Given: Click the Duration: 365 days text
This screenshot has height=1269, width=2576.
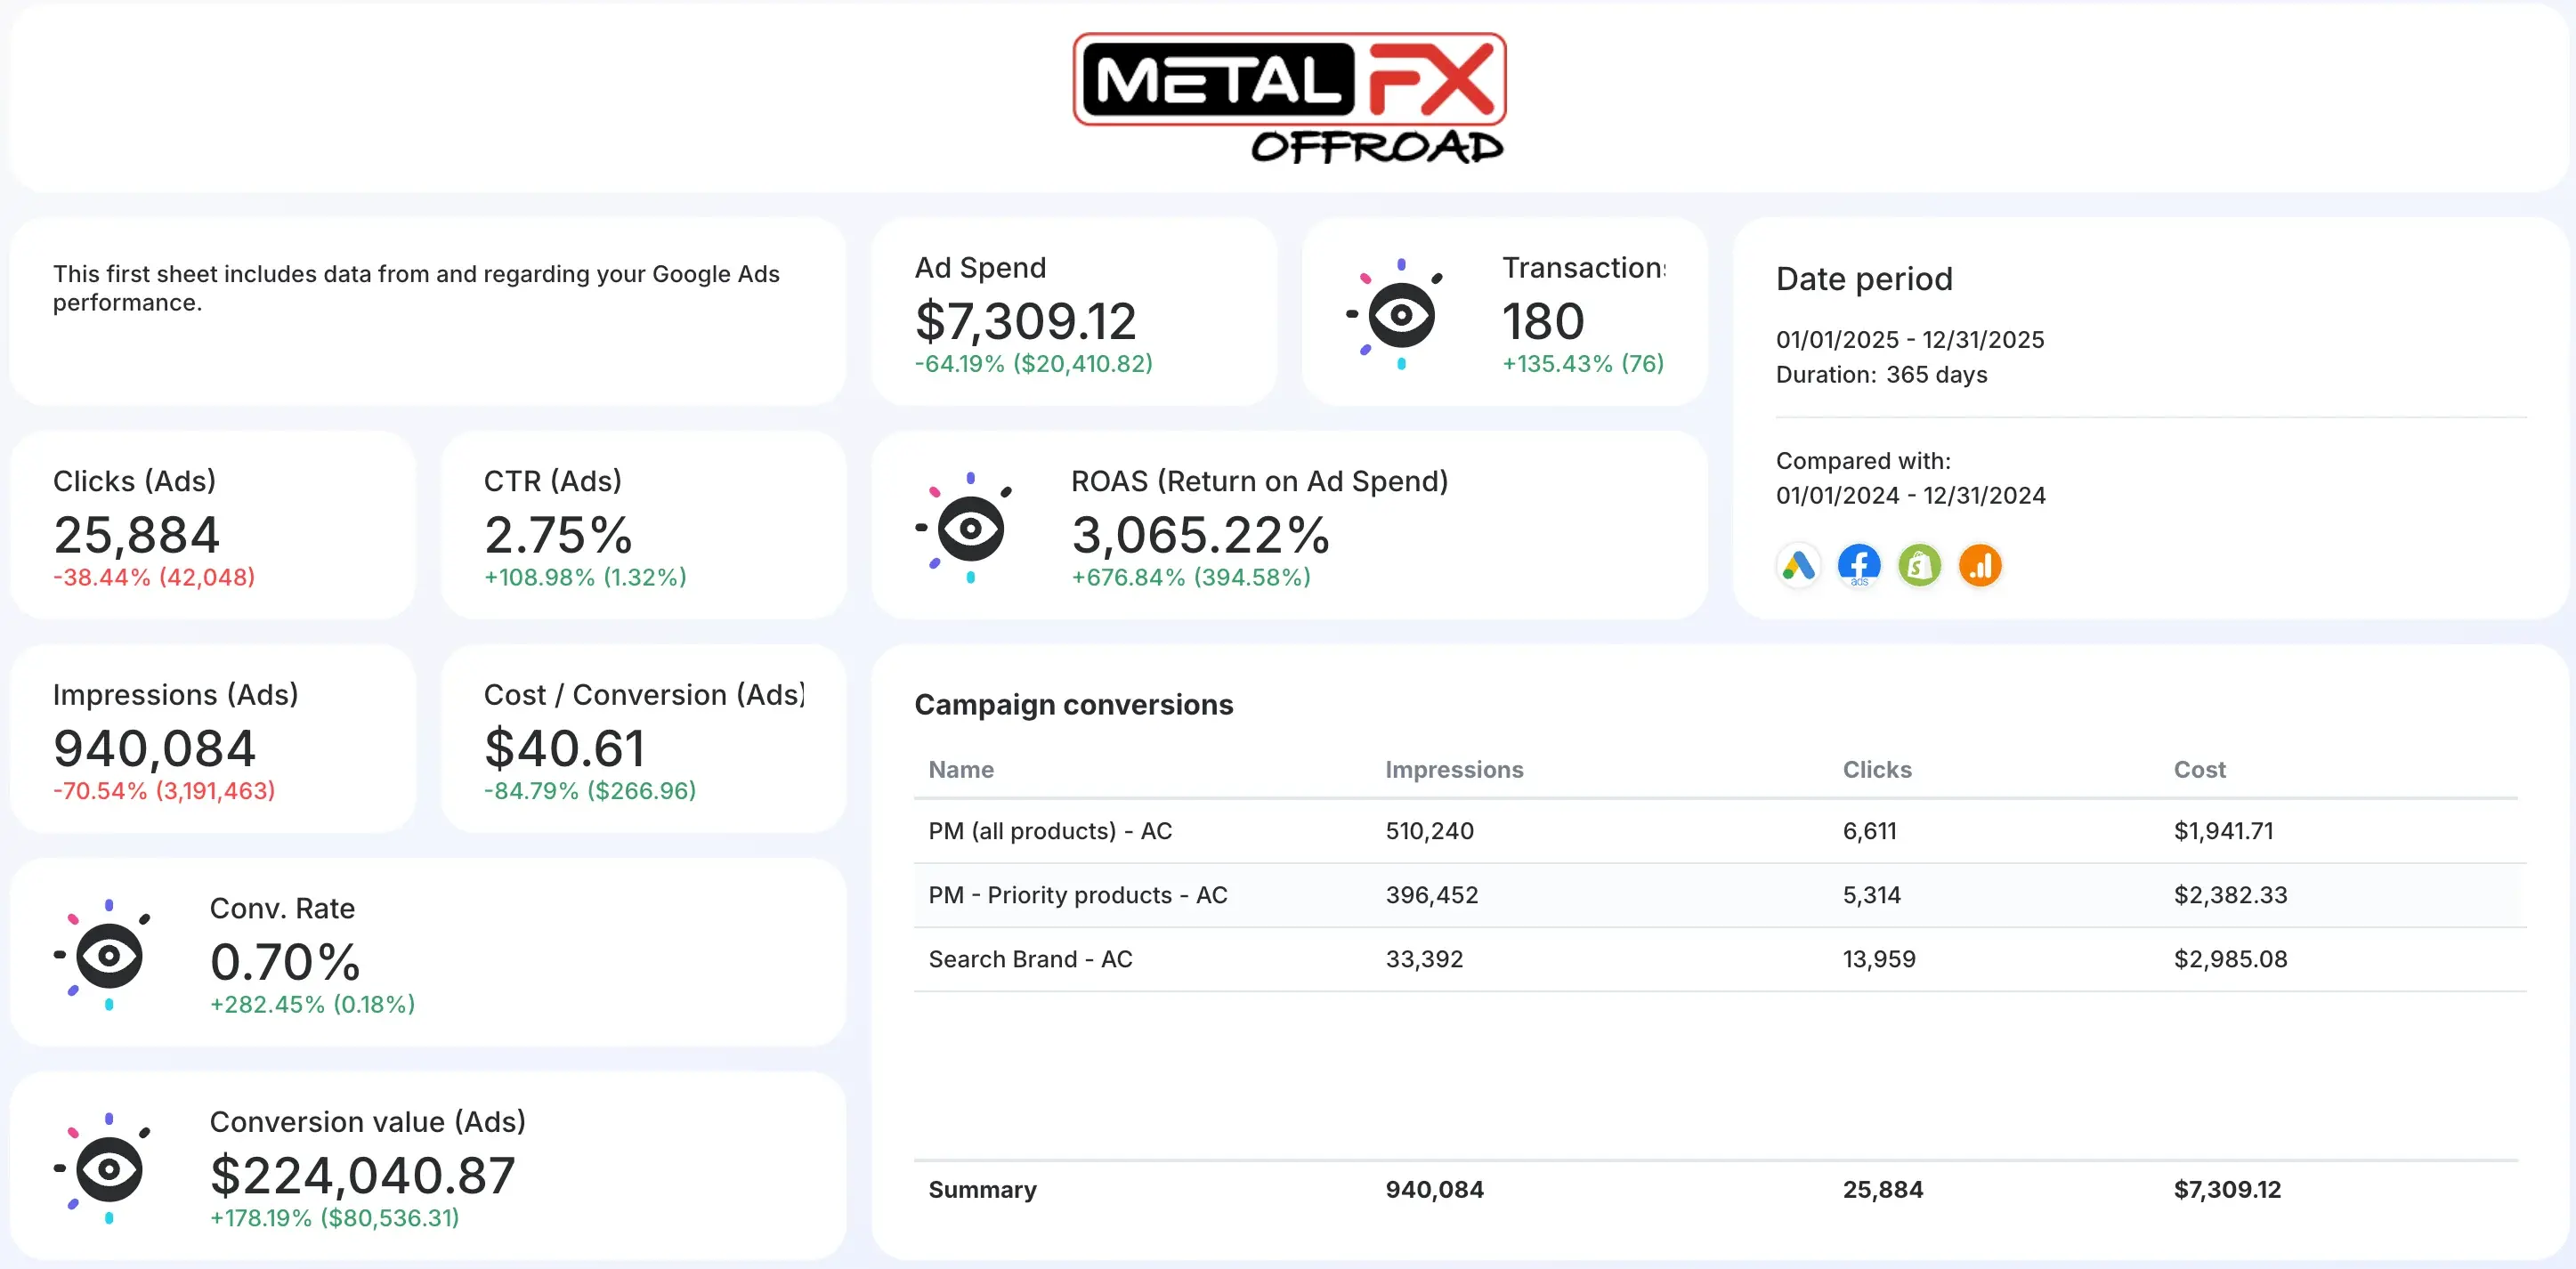Looking at the screenshot, I should tap(1881, 375).
